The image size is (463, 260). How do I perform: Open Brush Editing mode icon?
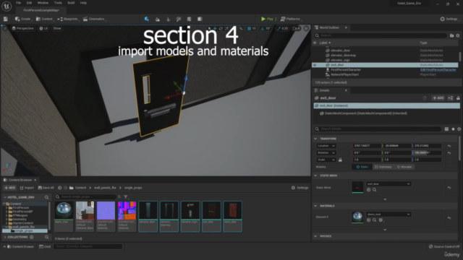coord(200,19)
